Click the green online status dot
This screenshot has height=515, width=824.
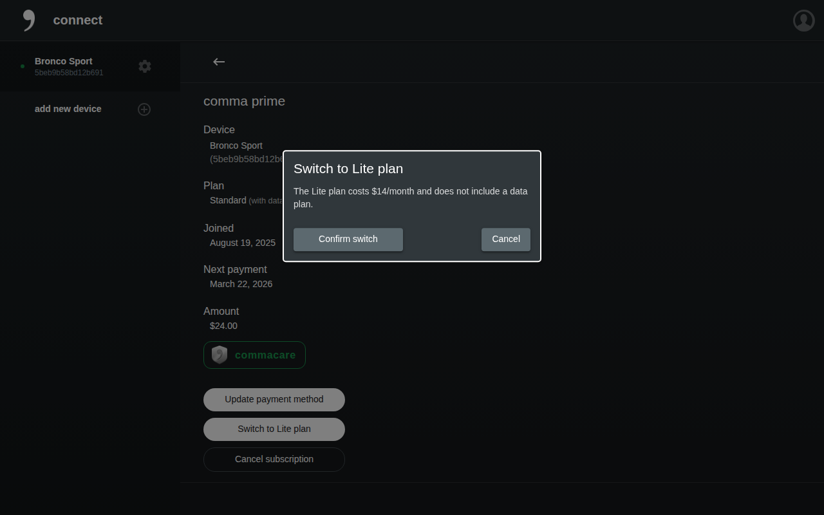pyautogui.click(x=23, y=66)
